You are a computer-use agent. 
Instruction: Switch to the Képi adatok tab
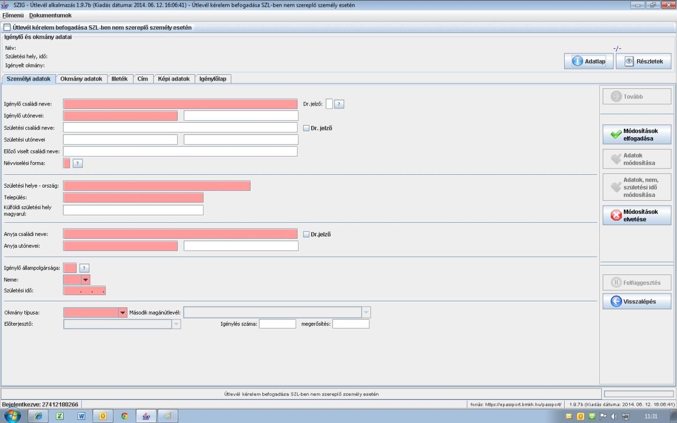coord(174,79)
